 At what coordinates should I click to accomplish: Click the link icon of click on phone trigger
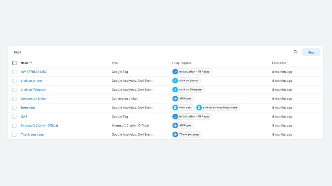pos(175,80)
